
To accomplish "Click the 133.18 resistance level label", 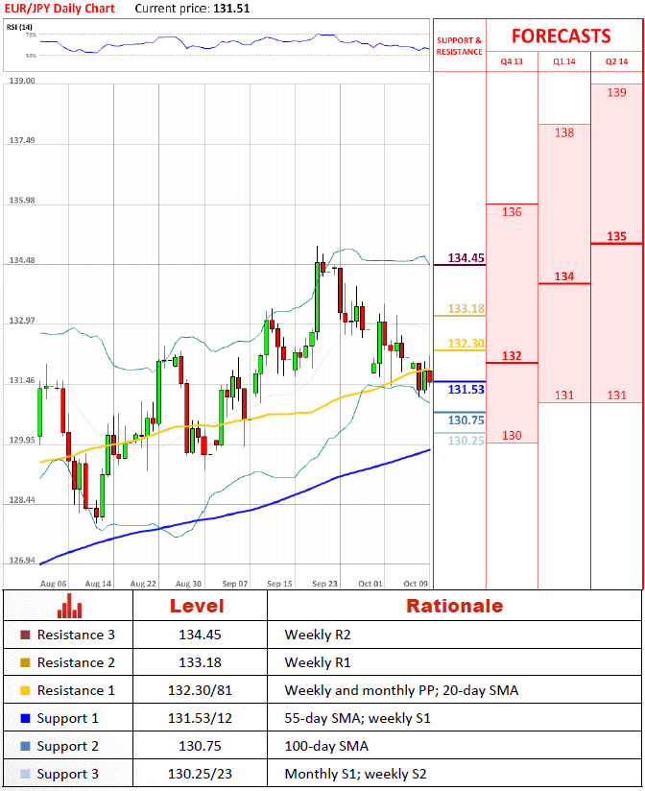I will tap(466, 308).
